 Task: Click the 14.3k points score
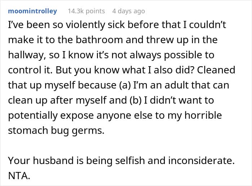pos(86,11)
